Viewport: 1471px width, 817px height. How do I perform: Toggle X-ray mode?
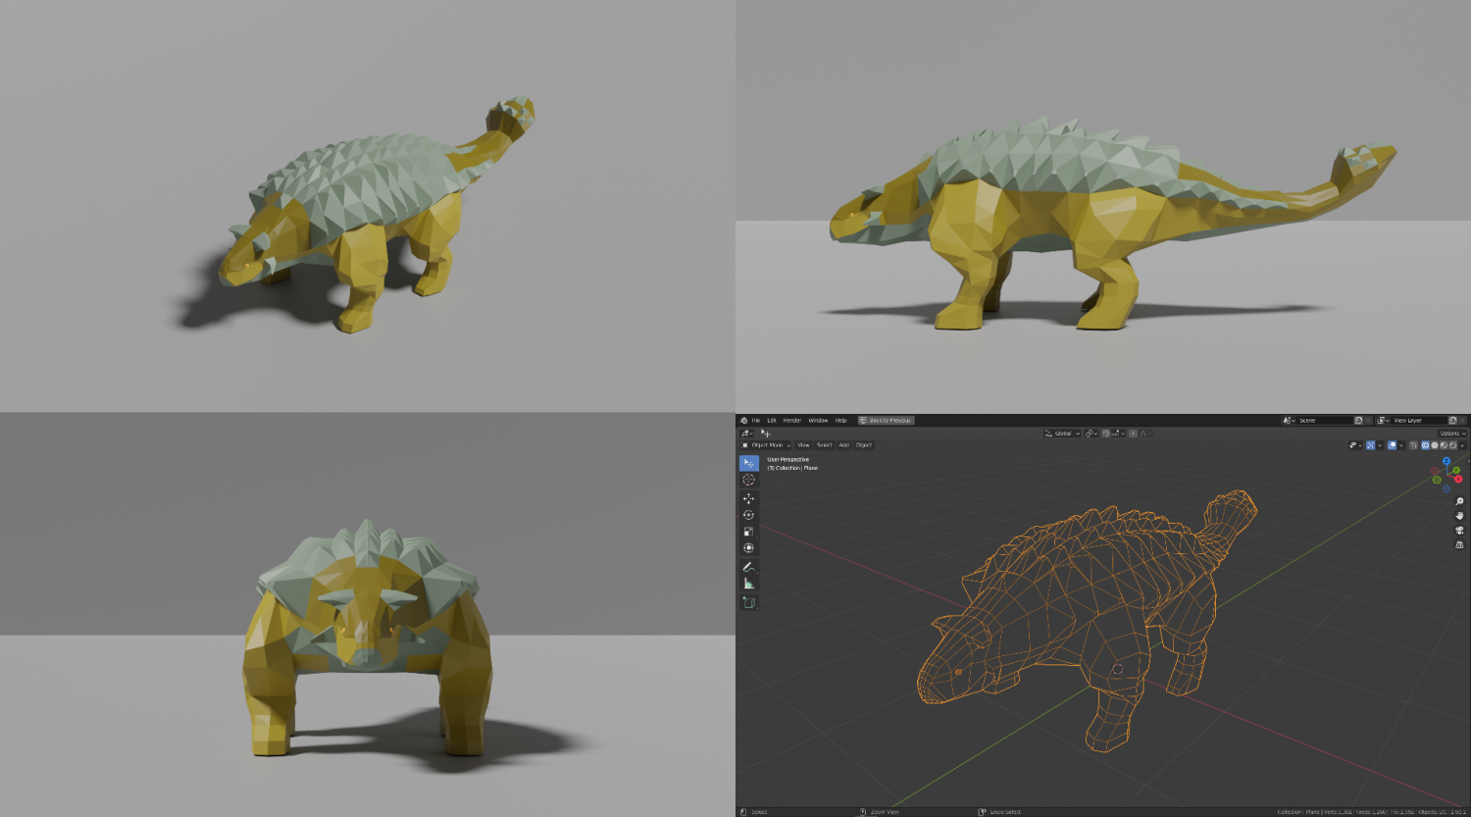1413,445
